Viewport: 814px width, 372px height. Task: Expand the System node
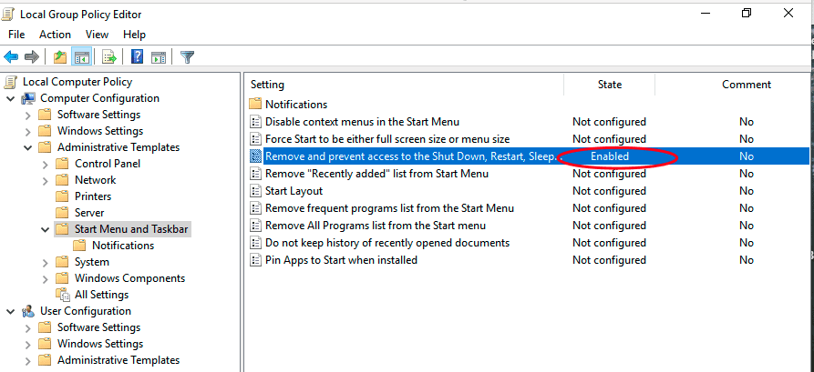(x=46, y=263)
